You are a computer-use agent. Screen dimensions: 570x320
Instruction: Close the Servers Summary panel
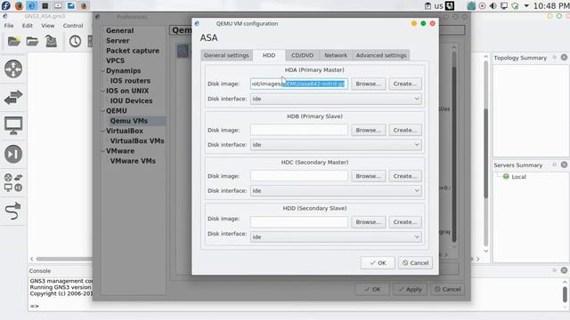564,164
